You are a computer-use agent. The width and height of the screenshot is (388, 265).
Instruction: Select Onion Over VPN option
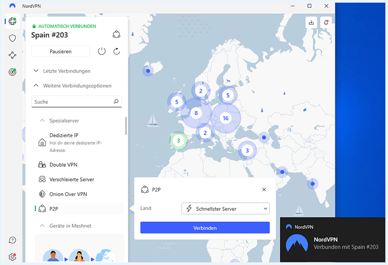click(79, 194)
